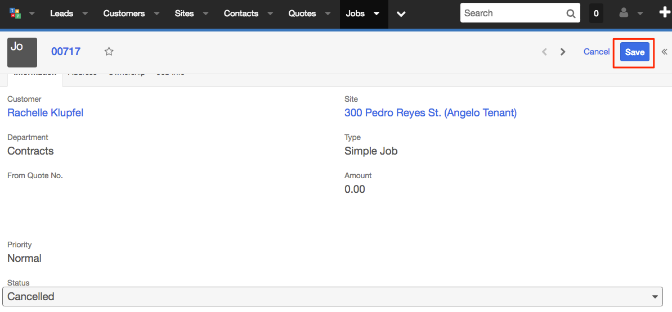Viewport: 672px width, 312px height.
Task: Open the logo dropdown arrow
Action: (x=32, y=13)
